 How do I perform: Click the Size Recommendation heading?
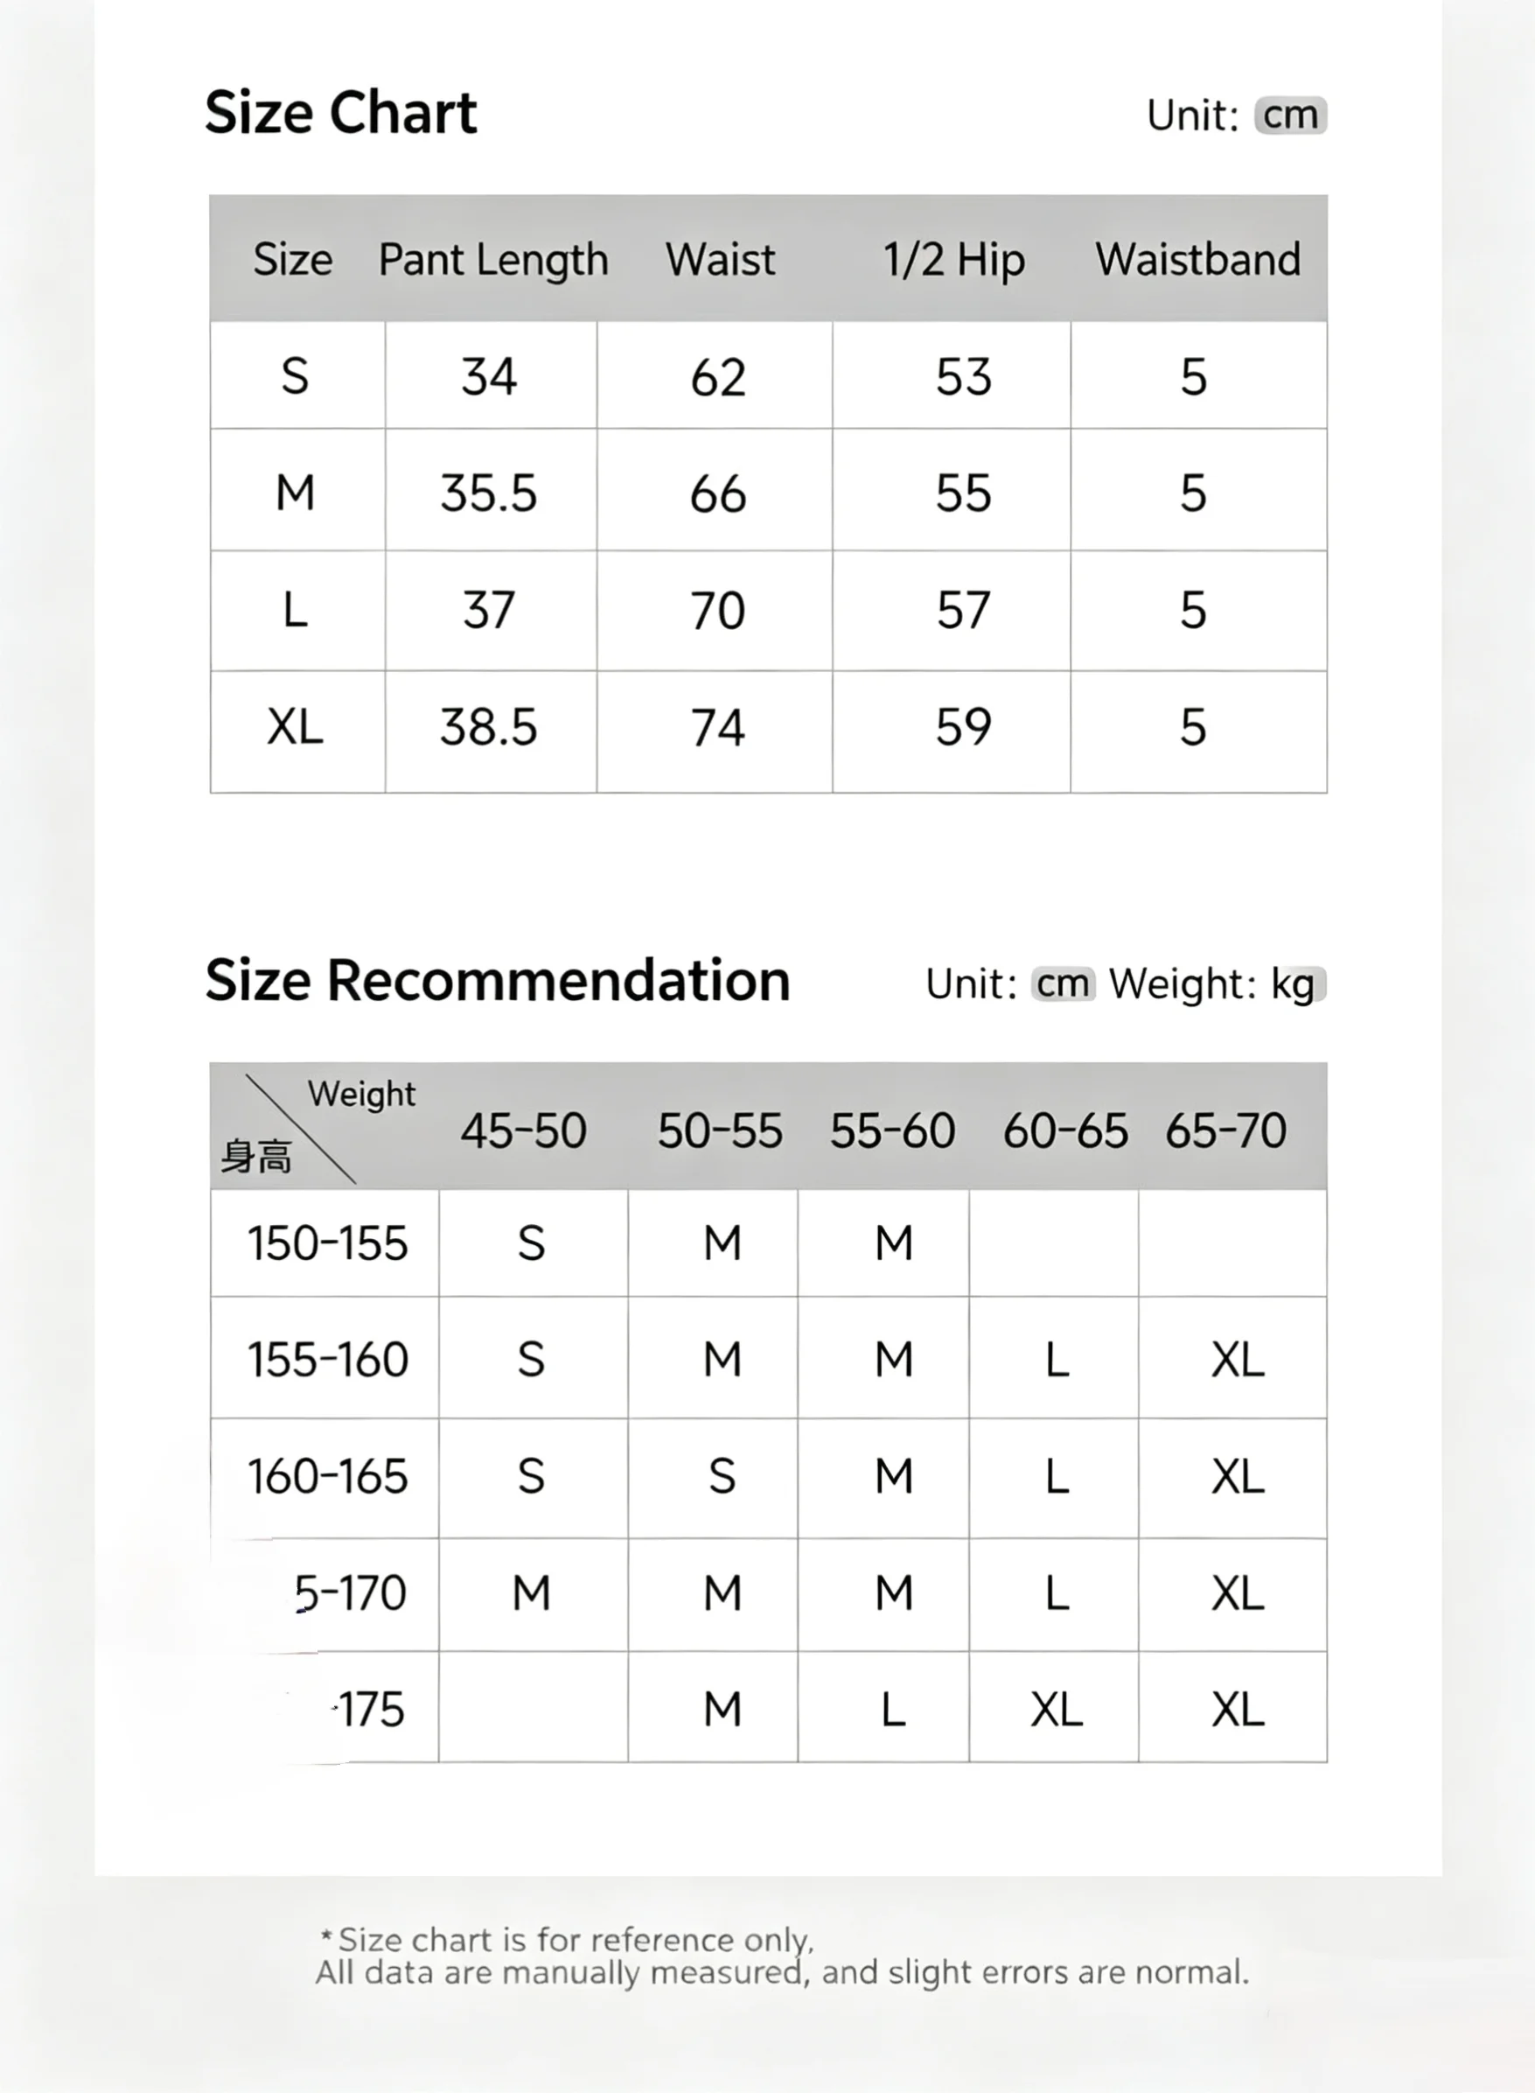click(x=497, y=981)
